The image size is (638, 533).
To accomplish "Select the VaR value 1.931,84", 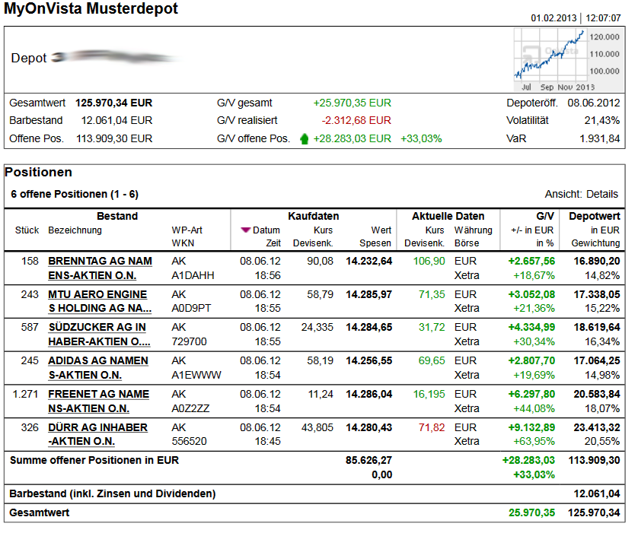I will 600,139.
